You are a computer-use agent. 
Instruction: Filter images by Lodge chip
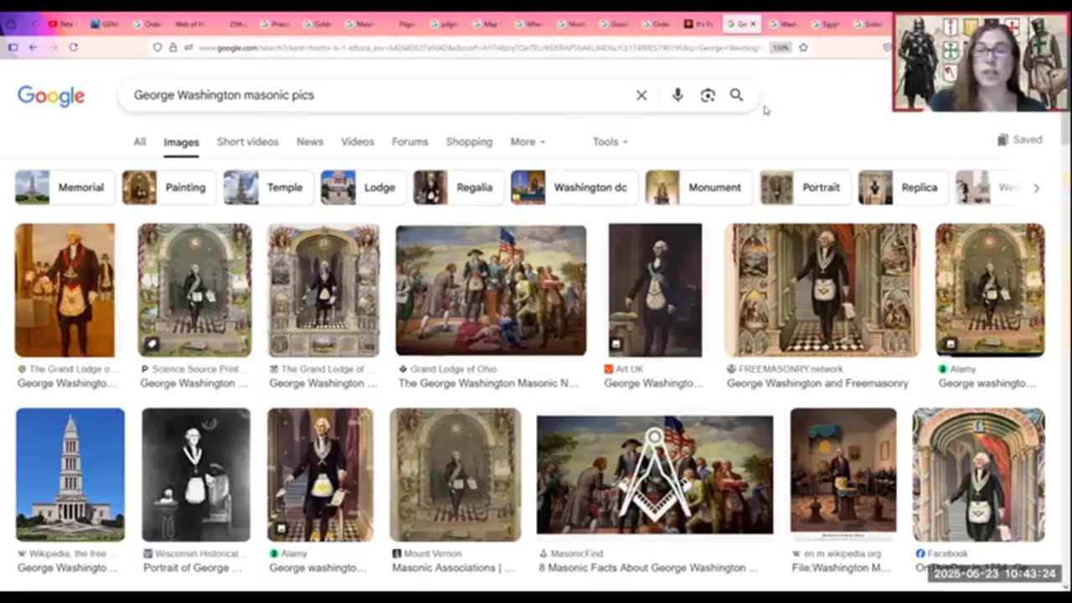click(x=363, y=188)
